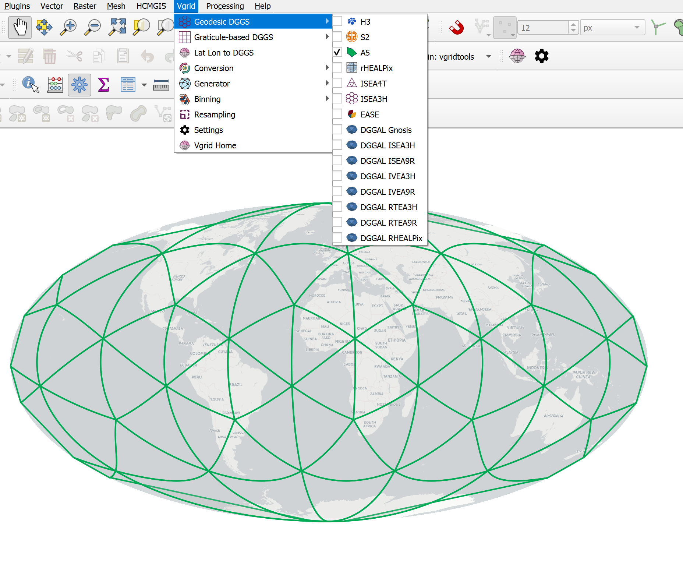Open the attribute table icon
683x575 pixels.
coord(128,84)
